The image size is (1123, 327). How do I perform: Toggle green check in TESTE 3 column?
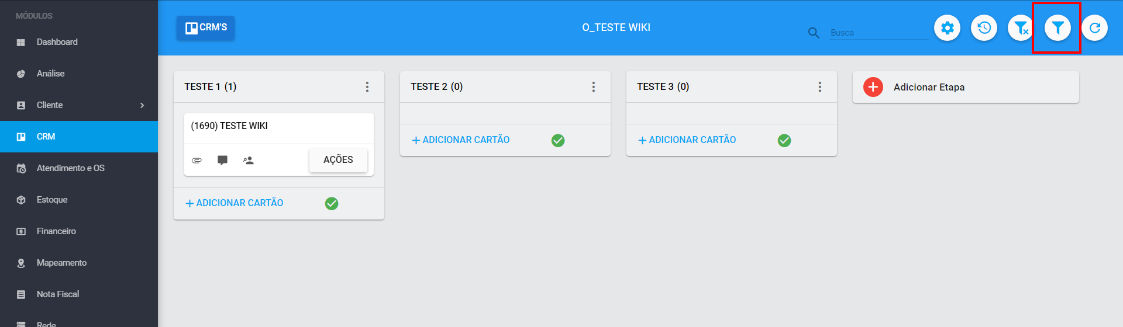coord(784,140)
